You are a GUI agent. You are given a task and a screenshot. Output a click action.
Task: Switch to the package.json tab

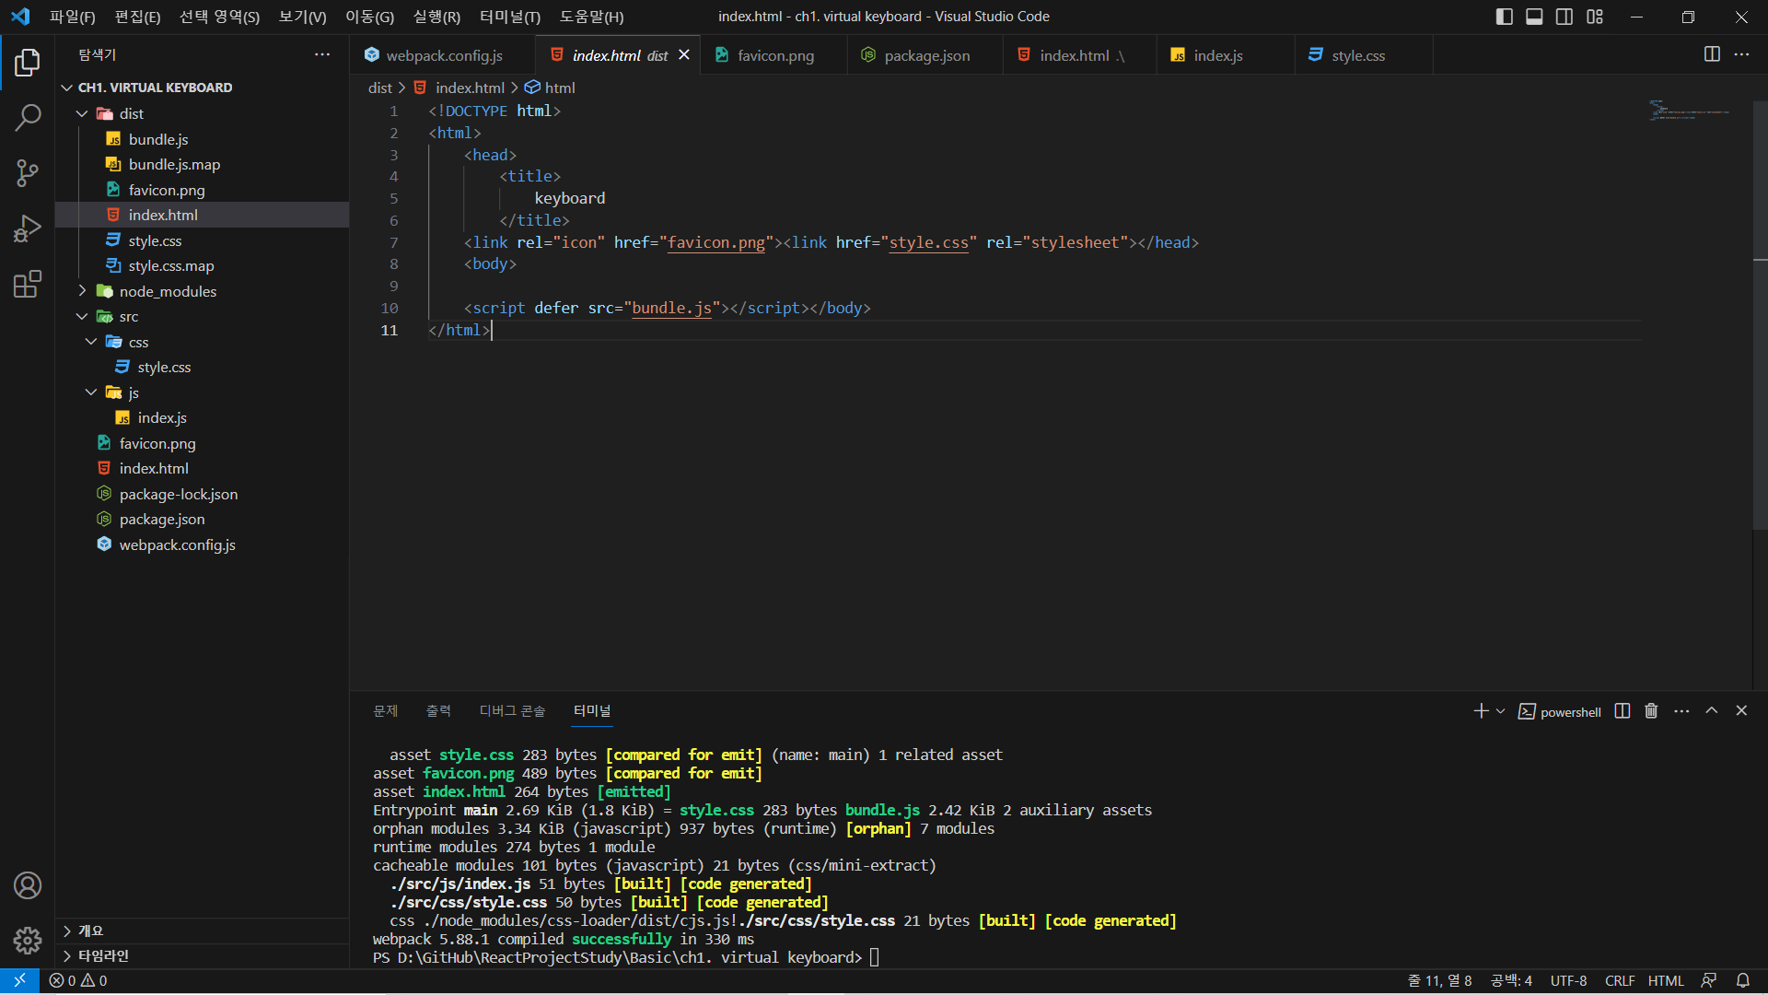point(926,55)
